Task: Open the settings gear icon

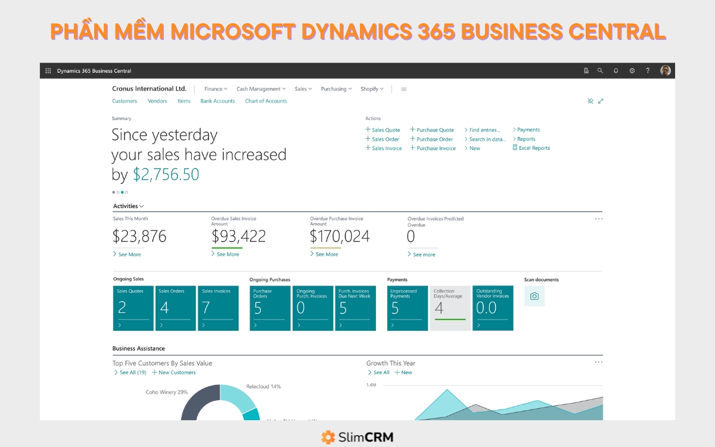Action: [632, 71]
